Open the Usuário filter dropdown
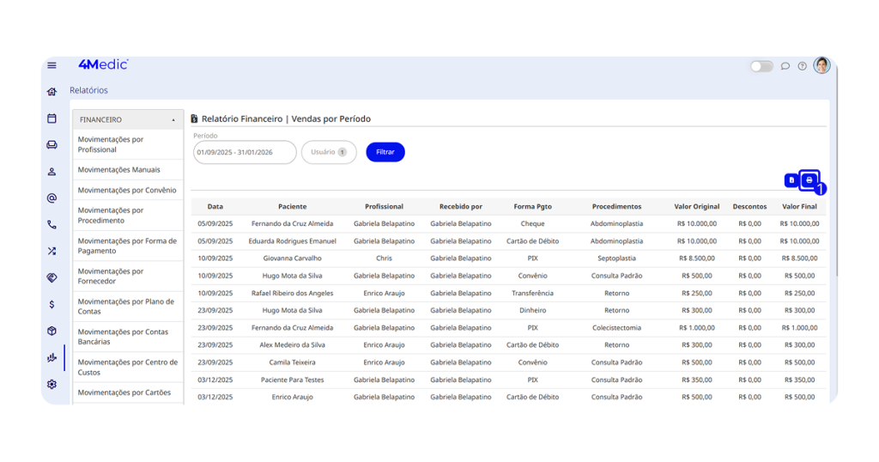The width and height of the screenshot is (879, 462). tap(329, 152)
